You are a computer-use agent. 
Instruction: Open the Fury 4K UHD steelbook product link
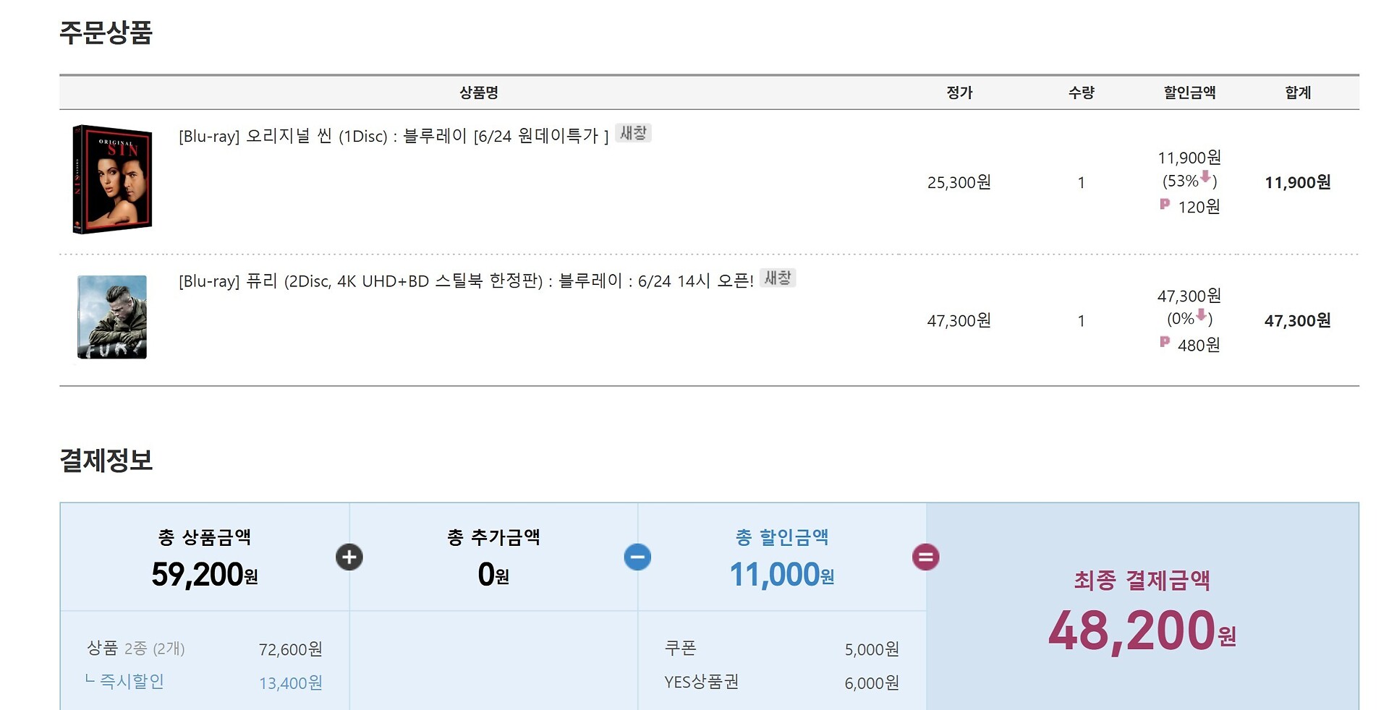(x=466, y=281)
